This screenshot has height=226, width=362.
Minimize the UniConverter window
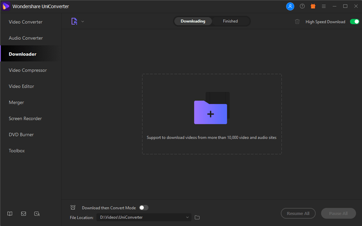(x=334, y=6)
